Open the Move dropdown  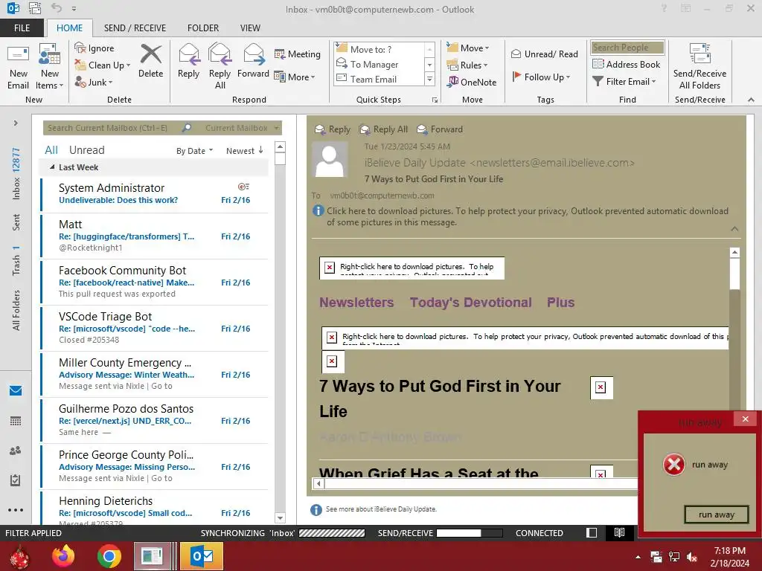click(468, 48)
